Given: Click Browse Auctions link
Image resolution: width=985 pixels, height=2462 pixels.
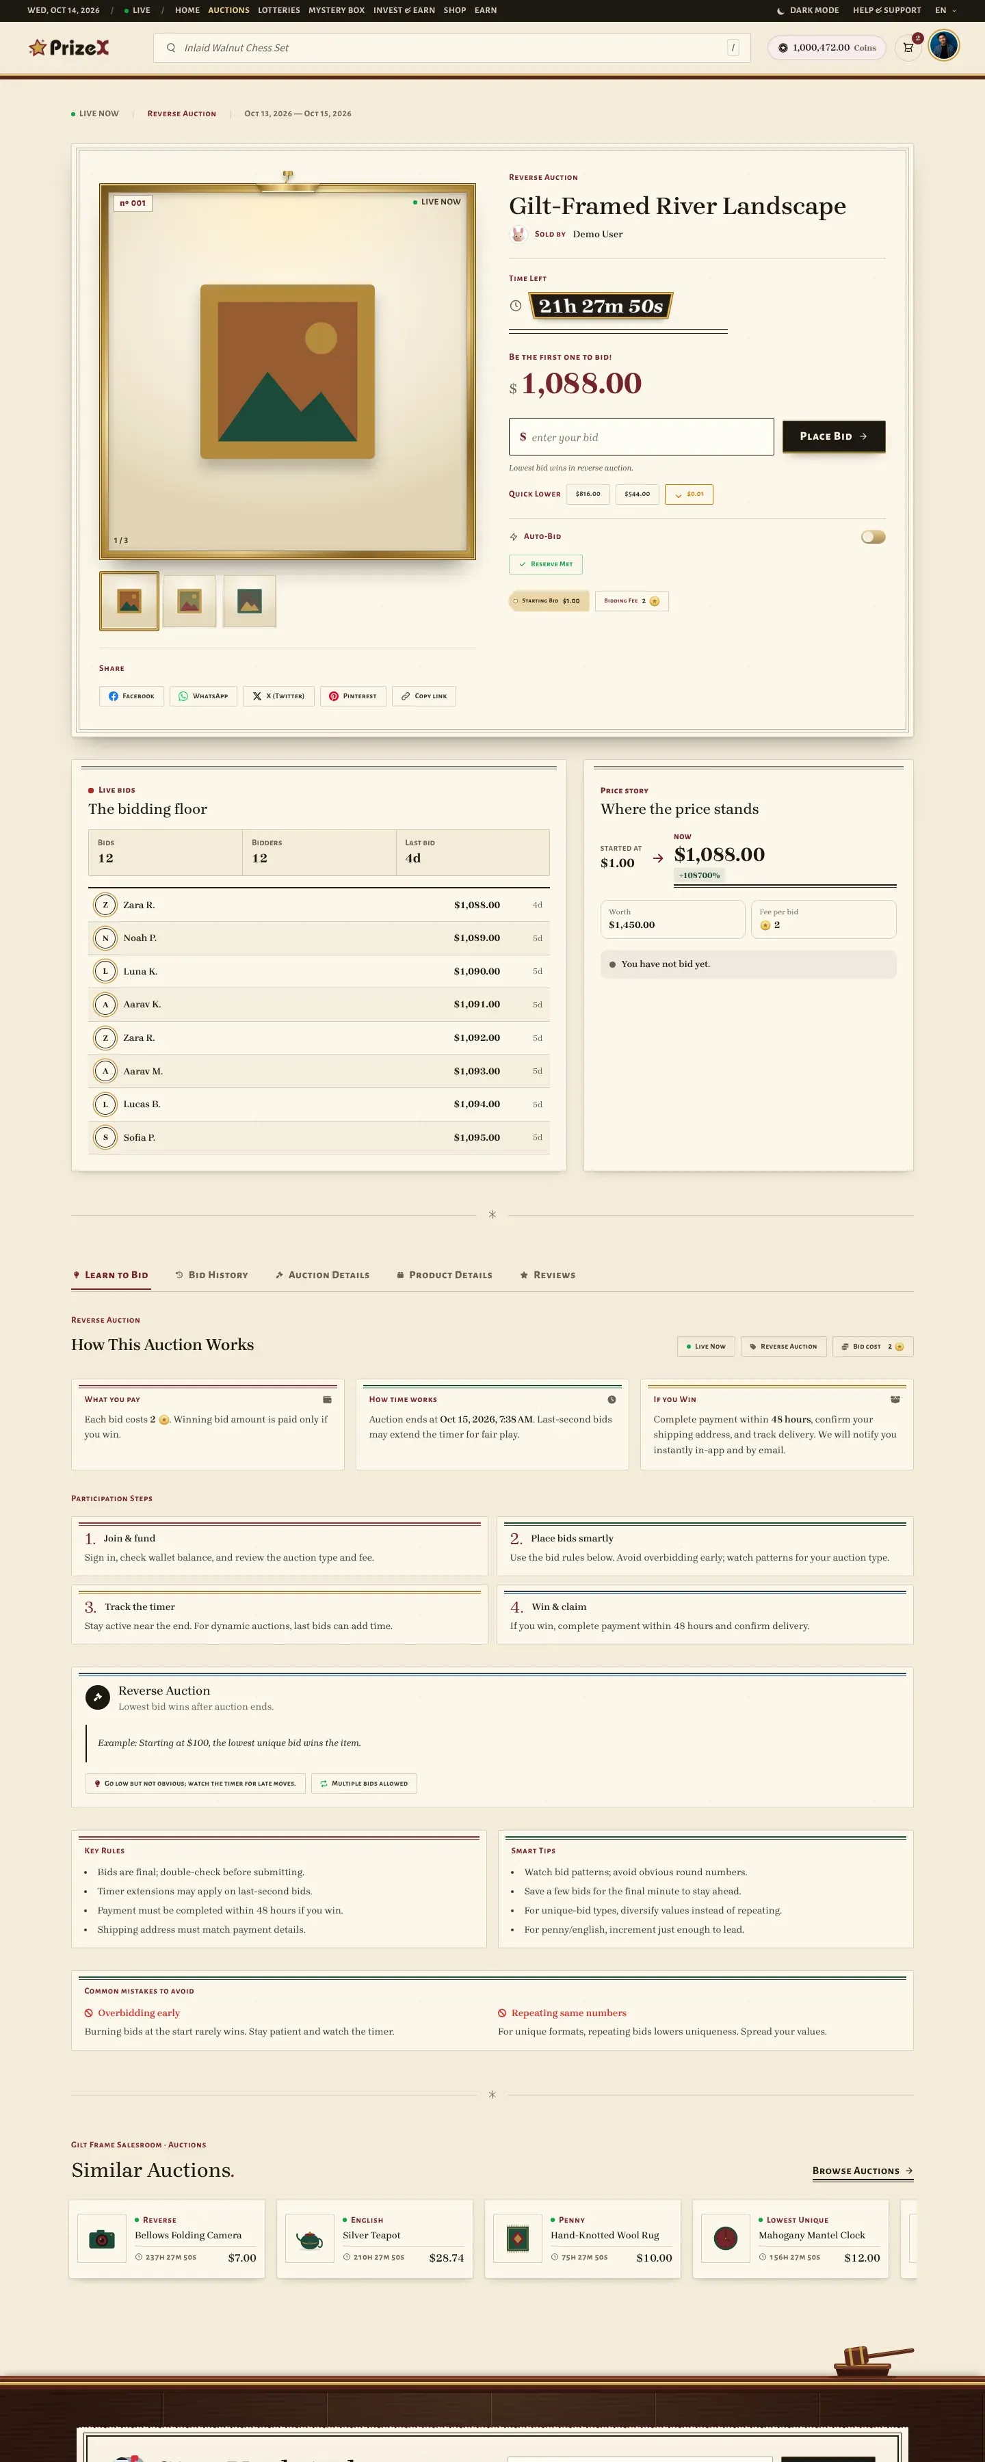Looking at the screenshot, I should 863,2171.
